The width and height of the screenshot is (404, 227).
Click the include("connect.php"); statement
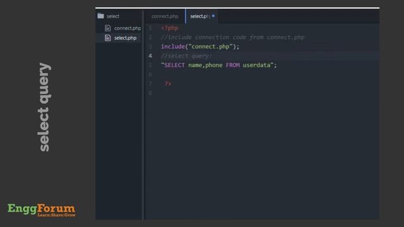pyautogui.click(x=200, y=47)
